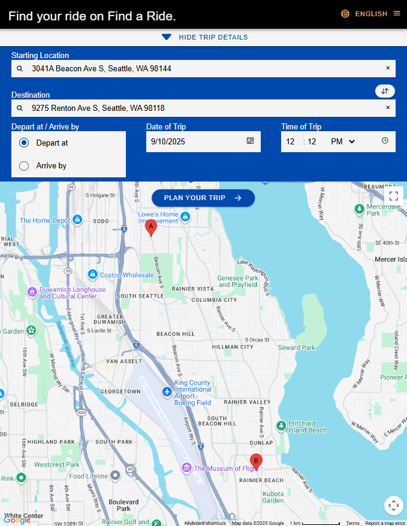Screen dimensions: 407x526
Task: Click the minutes value in Time of Trip
Action: pos(312,141)
